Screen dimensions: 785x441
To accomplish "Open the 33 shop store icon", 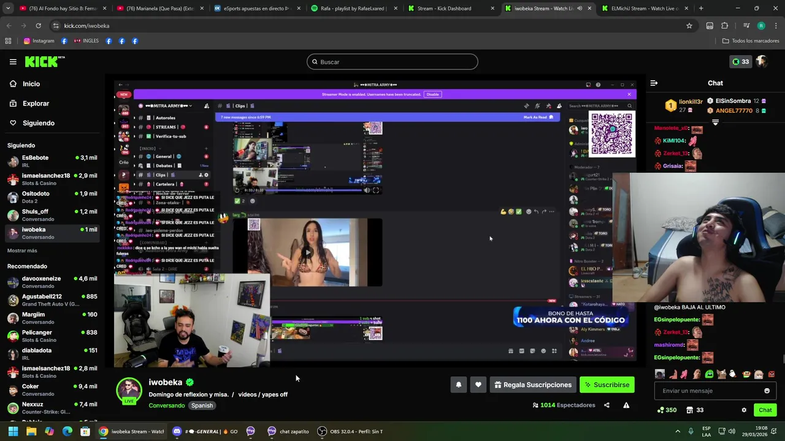I will coord(695,410).
